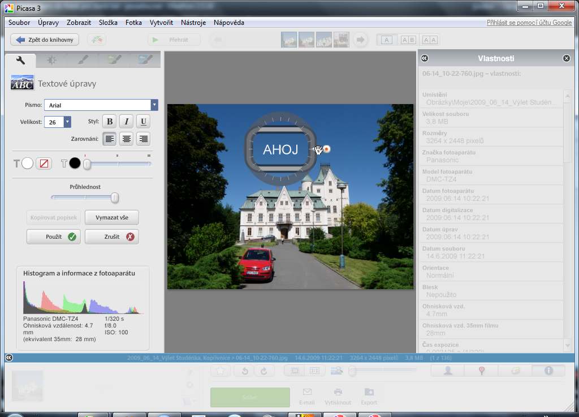Open the black outline color swatch
The width and height of the screenshot is (579, 417).
tap(75, 164)
